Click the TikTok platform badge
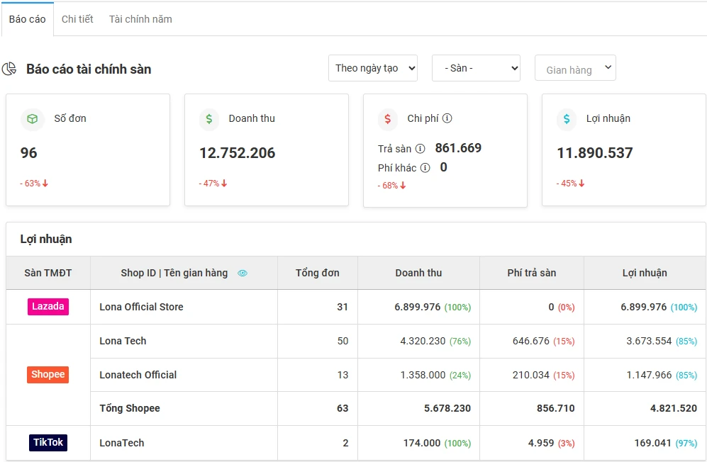707x462 pixels. coord(48,441)
